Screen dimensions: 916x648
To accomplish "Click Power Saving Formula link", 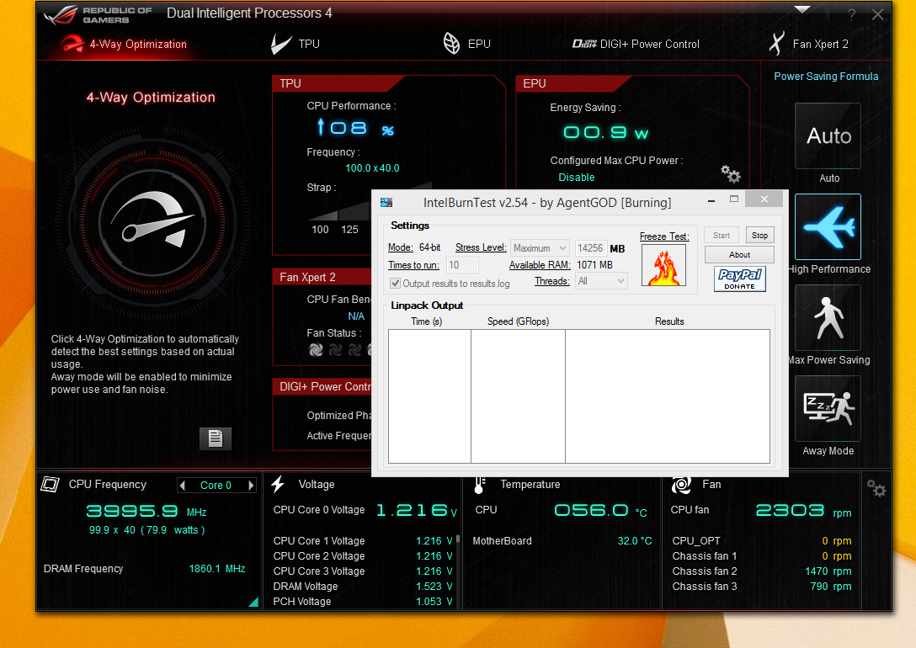I will click(x=826, y=77).
